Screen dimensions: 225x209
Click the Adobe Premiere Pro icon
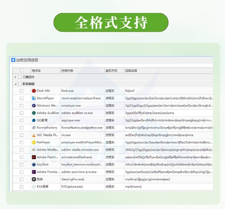click(34, 172)
